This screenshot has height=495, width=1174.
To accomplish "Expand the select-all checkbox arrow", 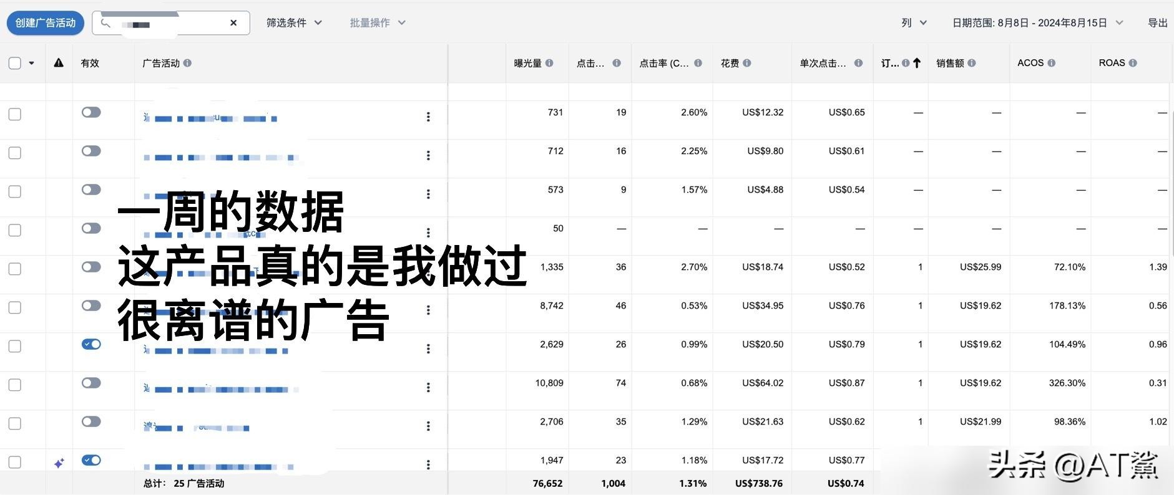I will [32, 63].
